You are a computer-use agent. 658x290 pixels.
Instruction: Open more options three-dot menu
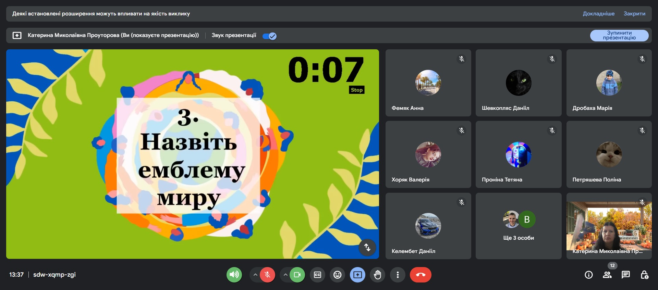[x=398, y=275]
